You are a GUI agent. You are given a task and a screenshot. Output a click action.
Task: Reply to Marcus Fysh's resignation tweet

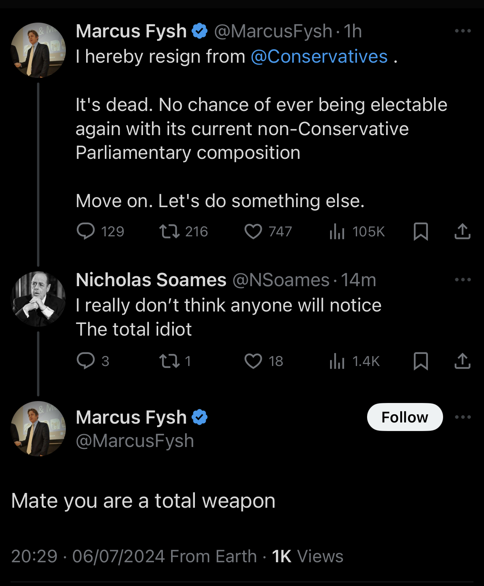pyautogui.click(x=86, y=231)
